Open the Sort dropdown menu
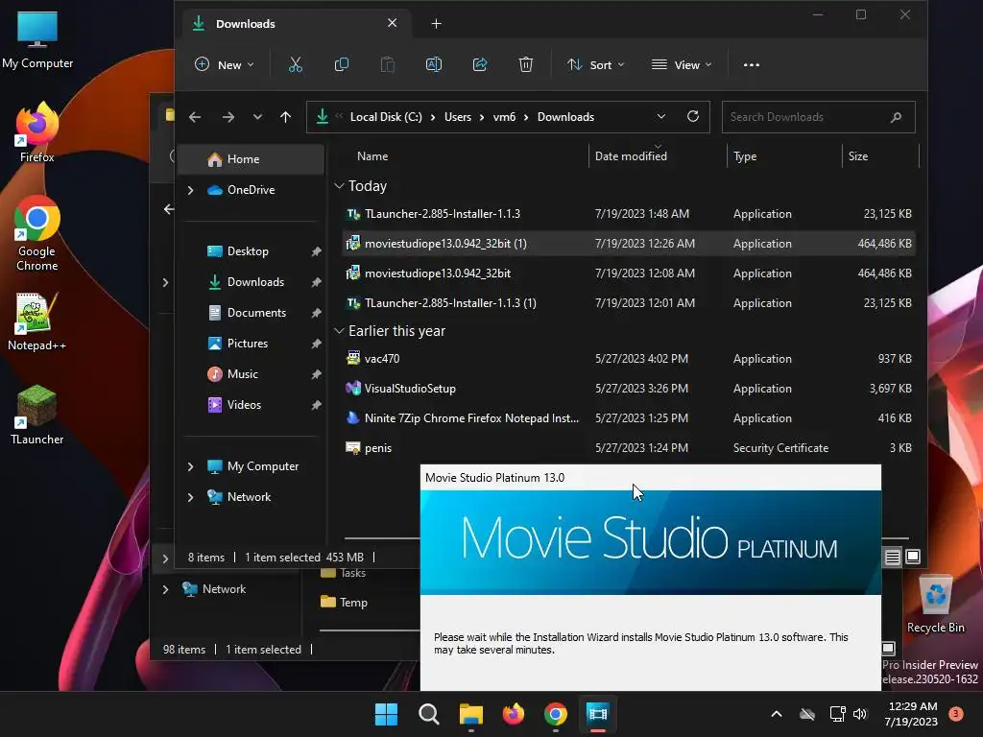The height and width of the screenshot is (737, 983). 595,64
